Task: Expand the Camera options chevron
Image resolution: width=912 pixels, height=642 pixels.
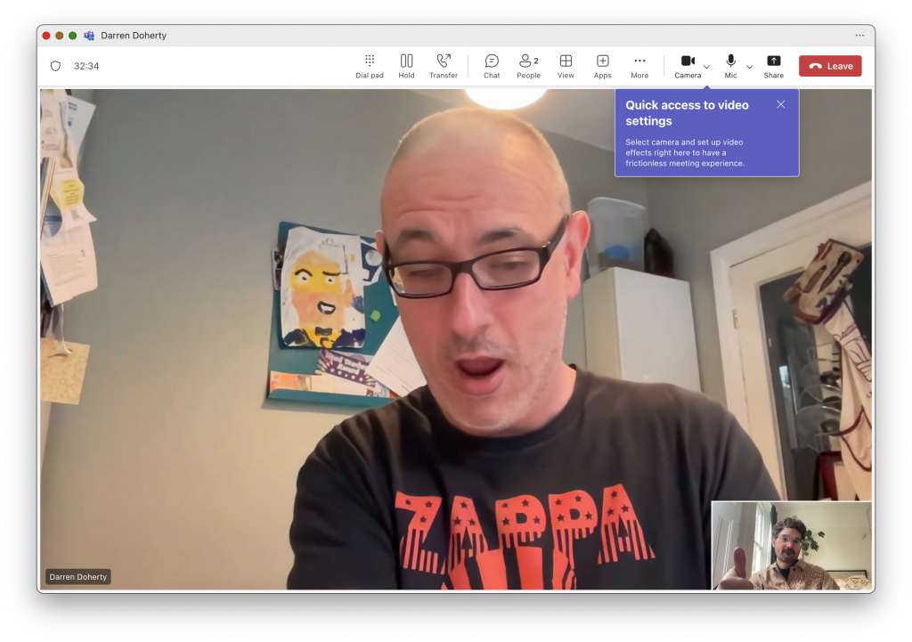Action: point(706,67)
